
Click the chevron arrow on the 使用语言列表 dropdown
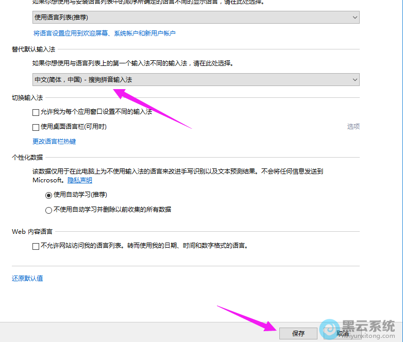pos(355,18)
